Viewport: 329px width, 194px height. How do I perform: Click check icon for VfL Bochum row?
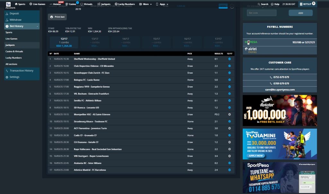pos(229,94)
